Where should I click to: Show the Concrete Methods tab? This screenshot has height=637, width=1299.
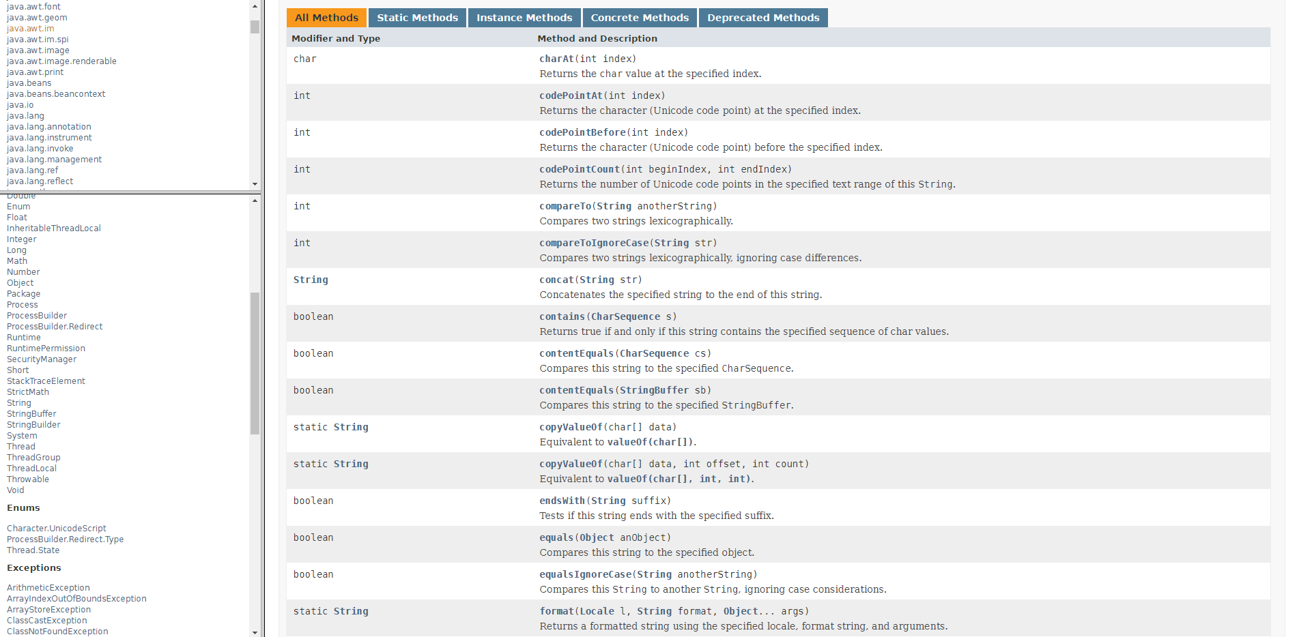(x=640, y=18)
